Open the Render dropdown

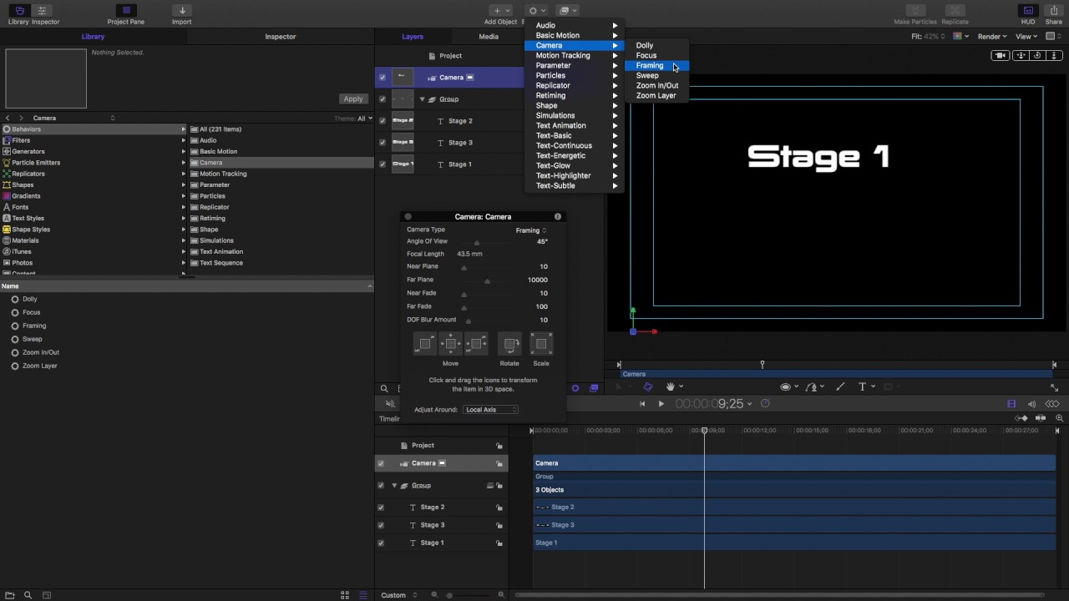(x=993, y=37)
